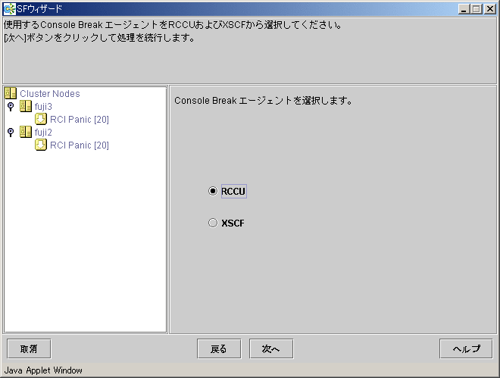Click the XSCF option label
This screenshot has width=500, height=378.
pos(233,223)
